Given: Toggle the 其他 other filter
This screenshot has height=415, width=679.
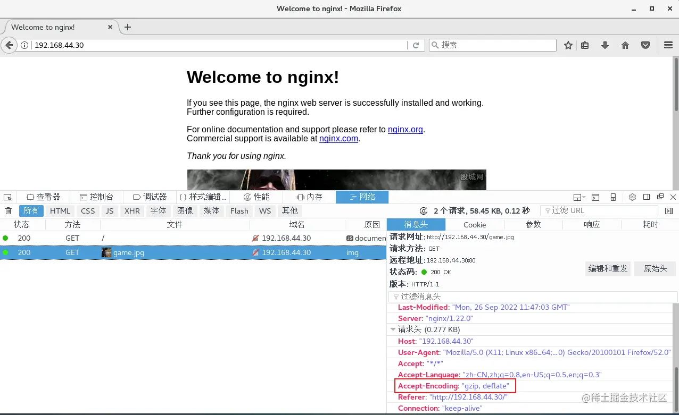Looking at the screenshot, I should [290, 211].
